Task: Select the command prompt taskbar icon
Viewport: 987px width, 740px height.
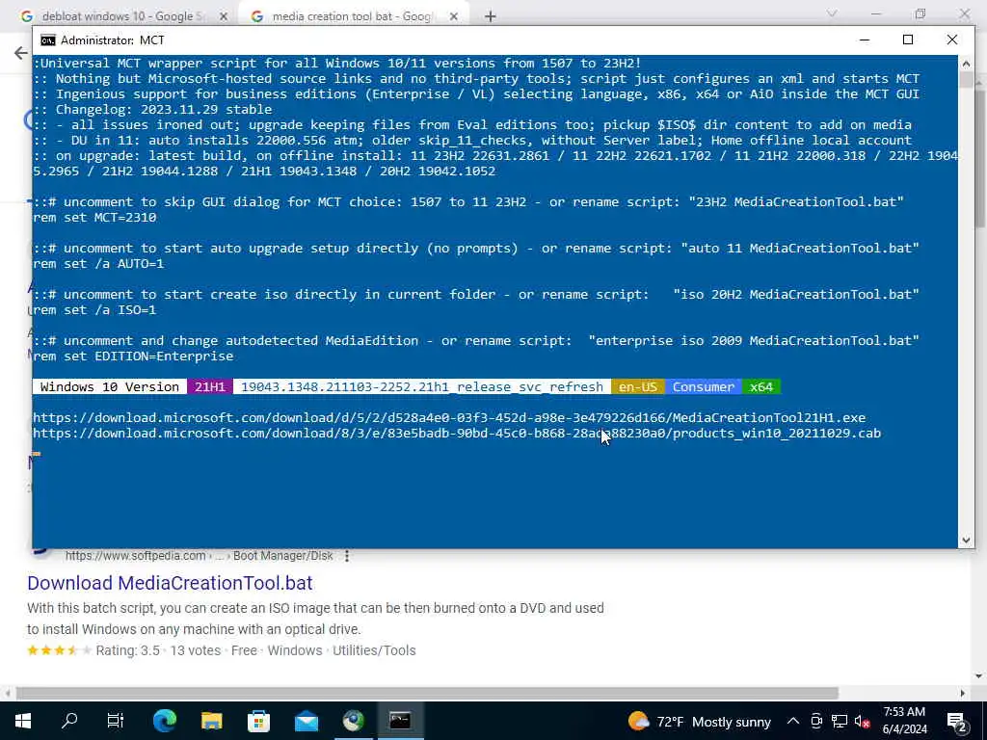Action: 400,721
